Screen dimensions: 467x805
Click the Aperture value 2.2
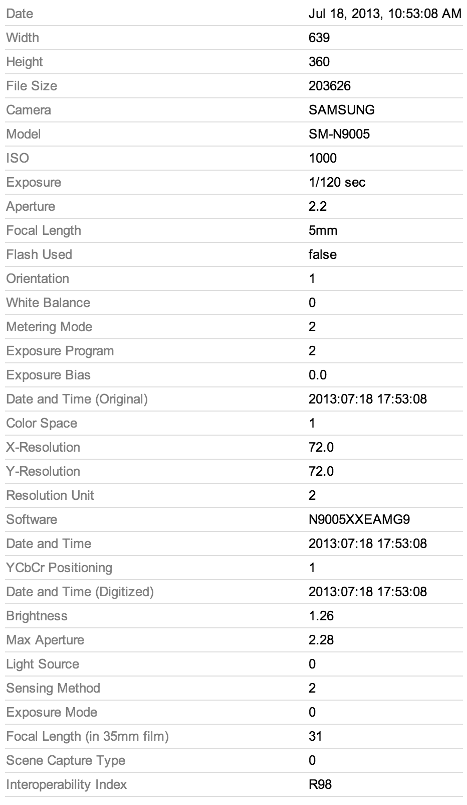pos(318,206)
